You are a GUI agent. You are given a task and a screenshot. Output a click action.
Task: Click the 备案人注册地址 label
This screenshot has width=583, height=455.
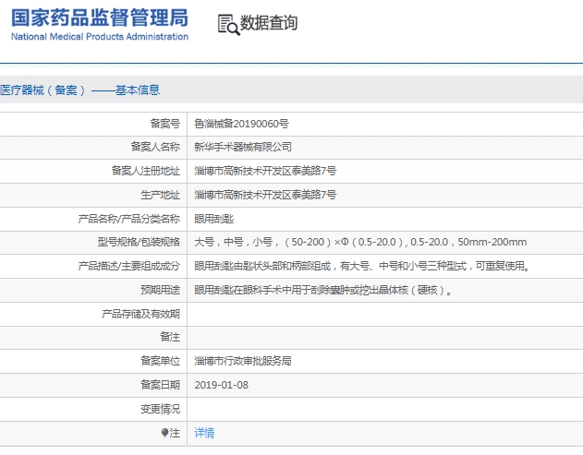(146, 171)
